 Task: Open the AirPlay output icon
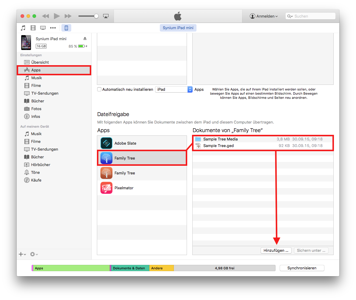point(106,16)
